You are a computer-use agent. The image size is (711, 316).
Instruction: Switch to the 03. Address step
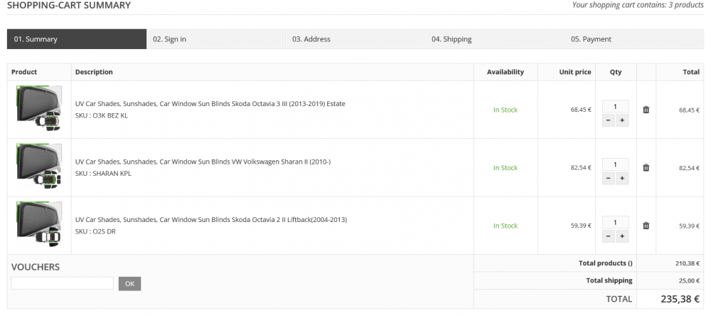click(355, 39)
